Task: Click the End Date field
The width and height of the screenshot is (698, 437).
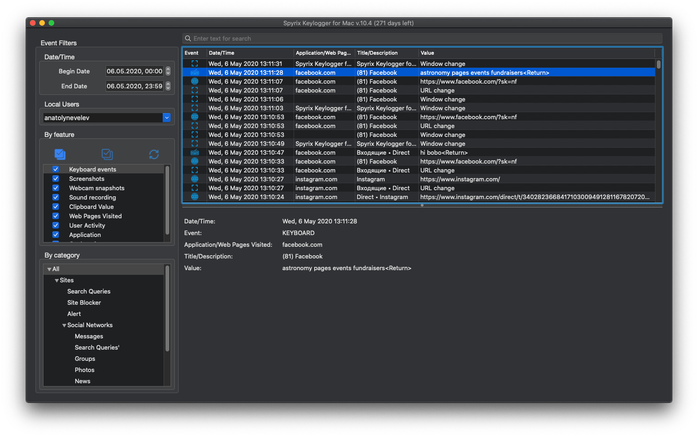Action: pyautogui.click(x=135, y=86)
